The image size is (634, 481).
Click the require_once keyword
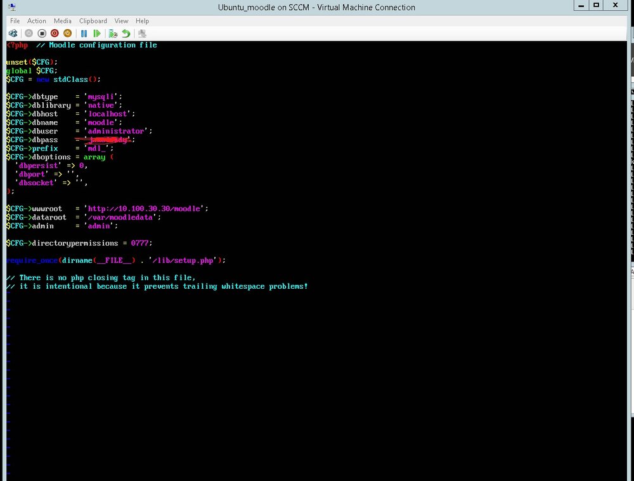click(x=32, y=261)
